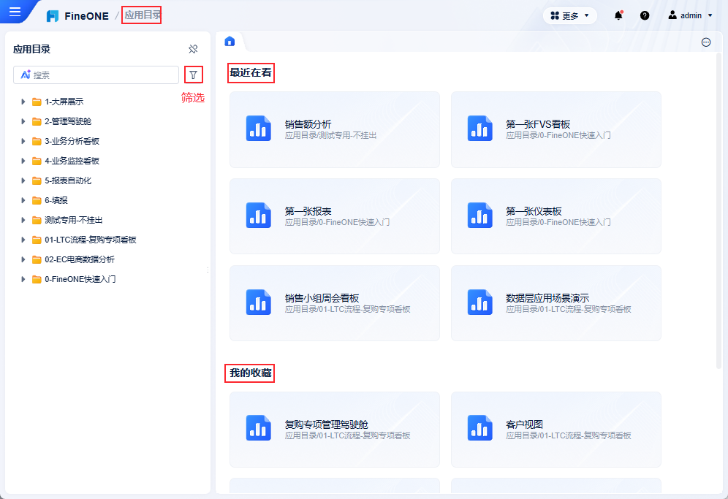This screenshot has width=728, height=499.
Task: Click the 5-报表自动化 folder icon
Action: [x=37, y=180]
